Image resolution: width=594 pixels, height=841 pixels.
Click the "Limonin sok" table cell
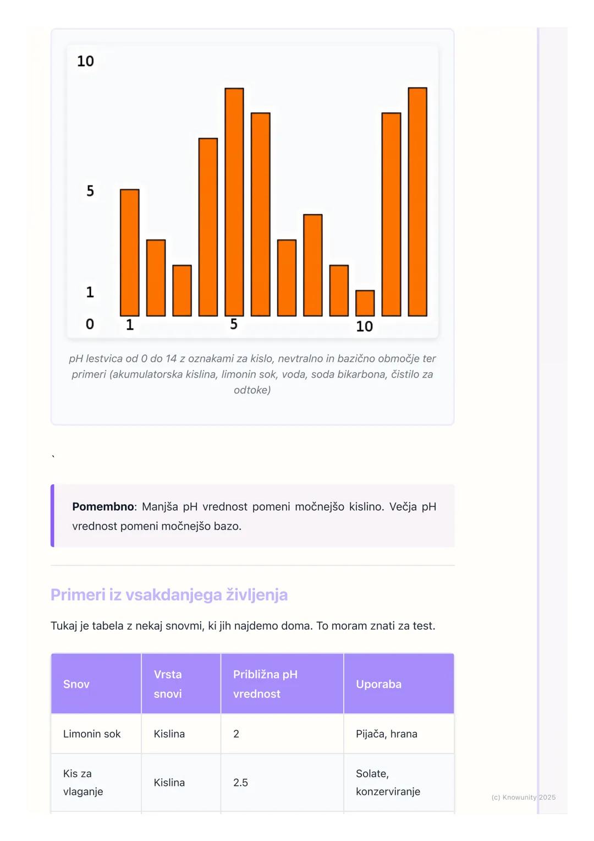(x=92, y=734)
